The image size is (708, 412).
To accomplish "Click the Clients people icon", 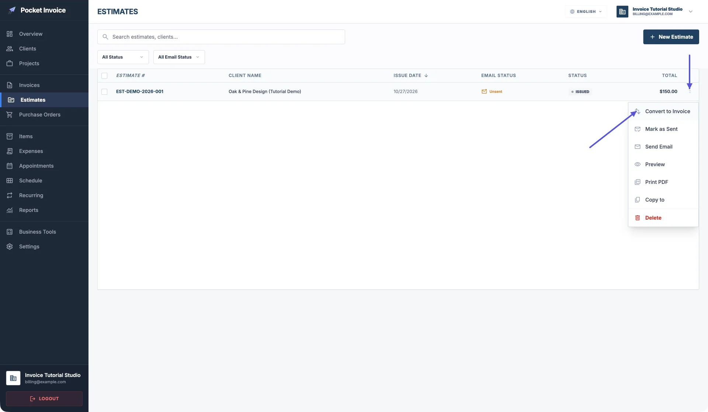I will coord(10,49).
